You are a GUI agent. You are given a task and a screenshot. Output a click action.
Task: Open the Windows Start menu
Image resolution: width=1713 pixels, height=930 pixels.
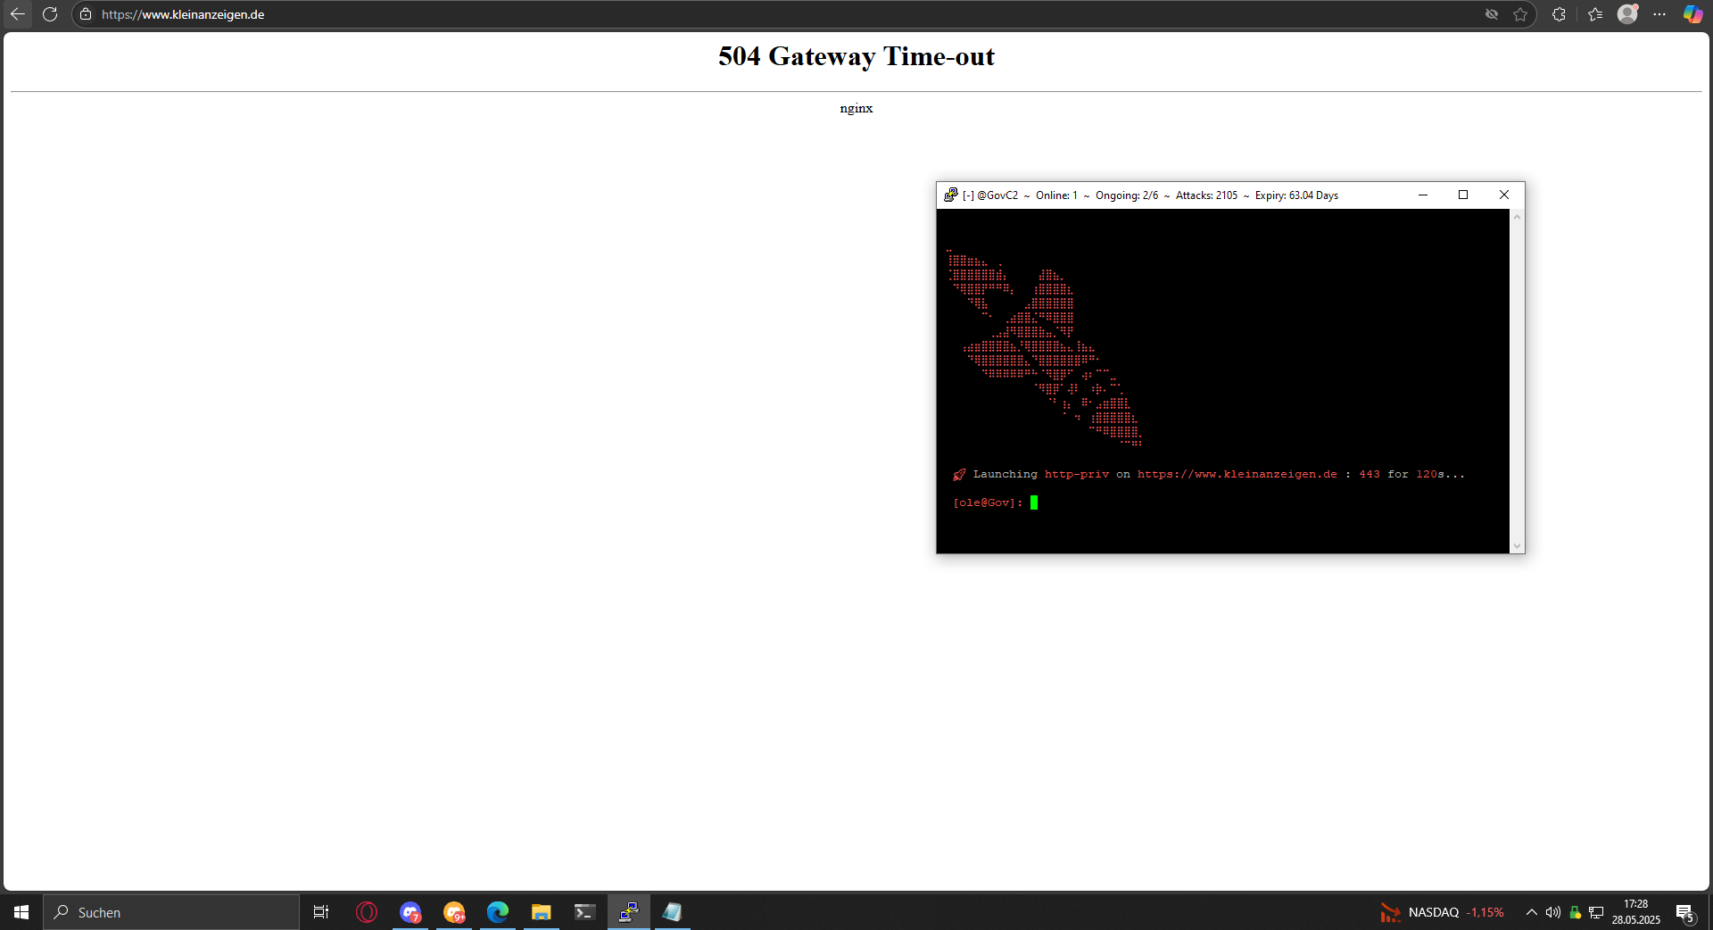coord(21,912)
